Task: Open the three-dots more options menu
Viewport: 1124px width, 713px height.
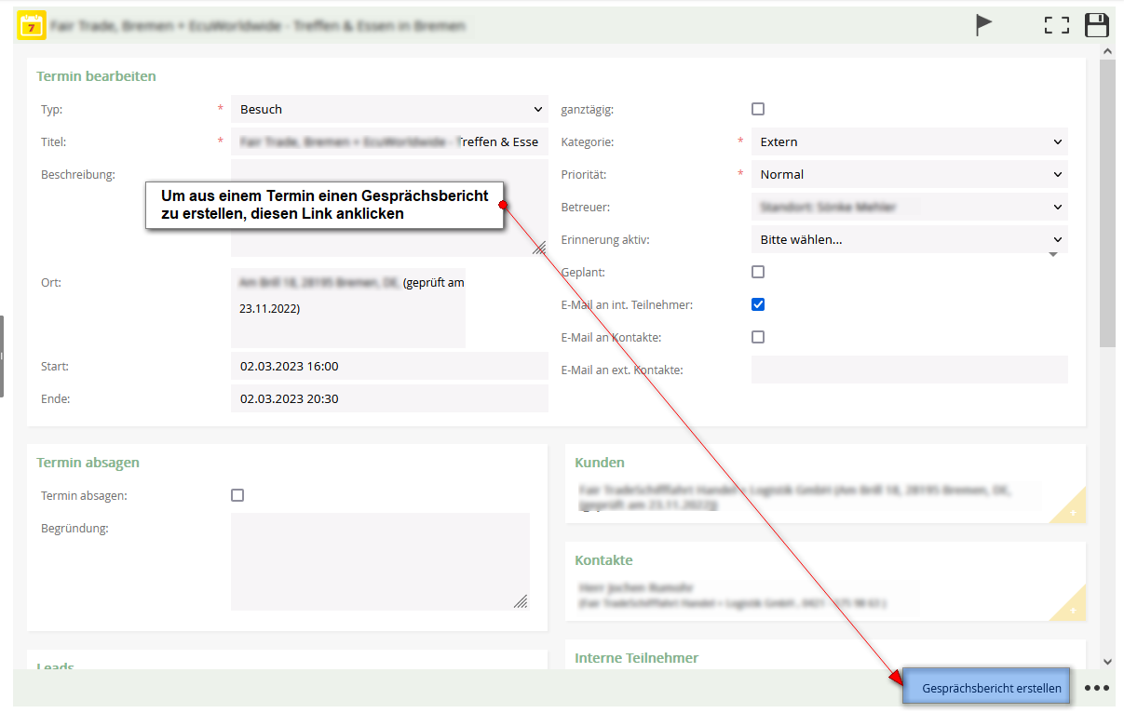Action: pos(1096,688)
